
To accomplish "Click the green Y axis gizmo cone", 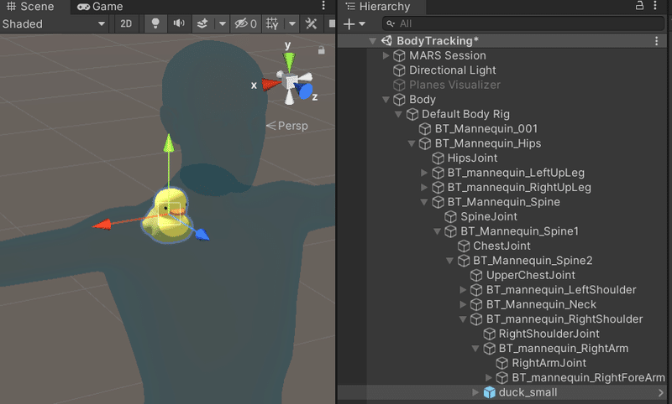I will tap(289, 61).
